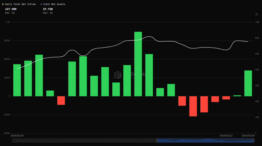Click the 2024/03/26 date axis label
Image resolution: width=262 pixels, height=146 pixels.
click(248, 136)
